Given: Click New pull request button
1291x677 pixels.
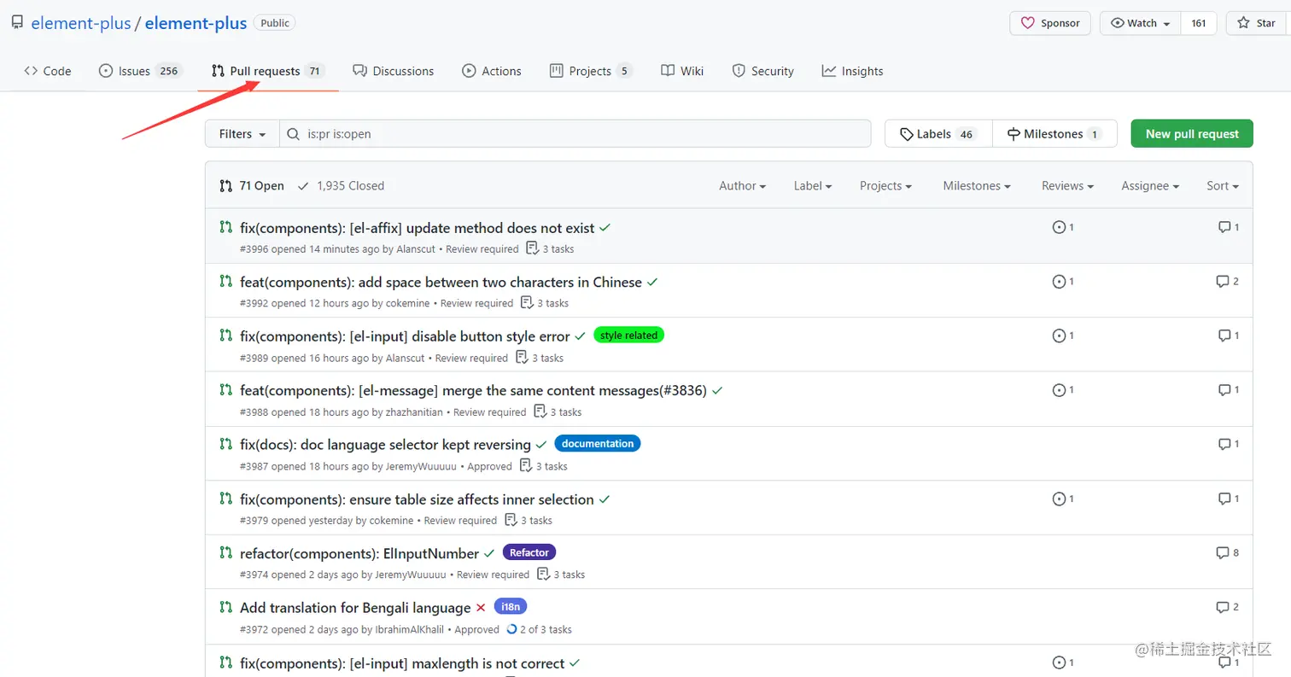Looking at the screenshot, I should [x=1192, y=134].
